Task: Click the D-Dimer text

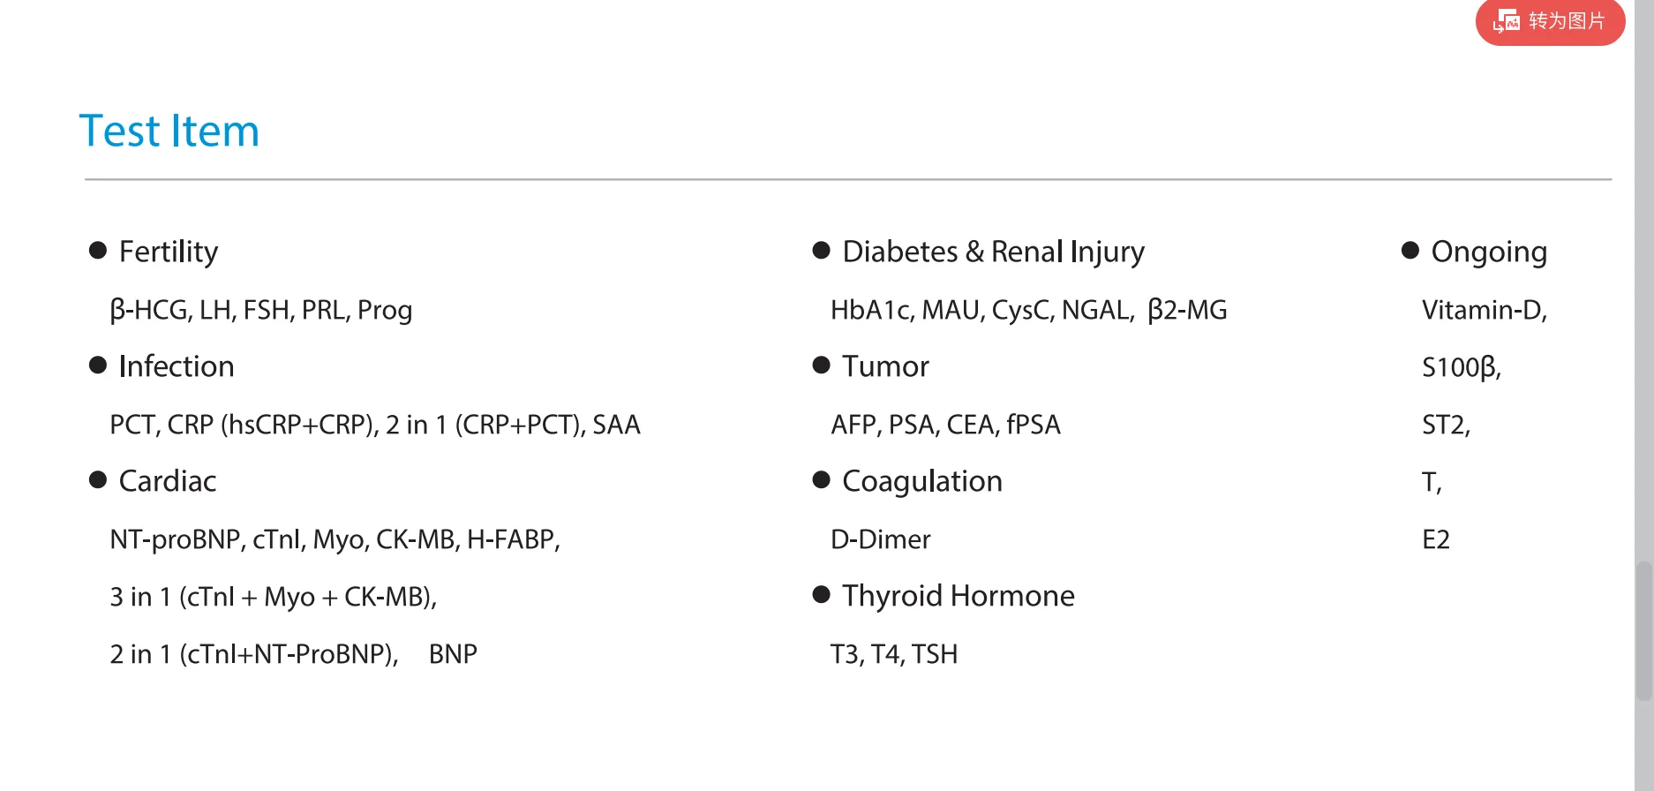Action: pos(881,539)
